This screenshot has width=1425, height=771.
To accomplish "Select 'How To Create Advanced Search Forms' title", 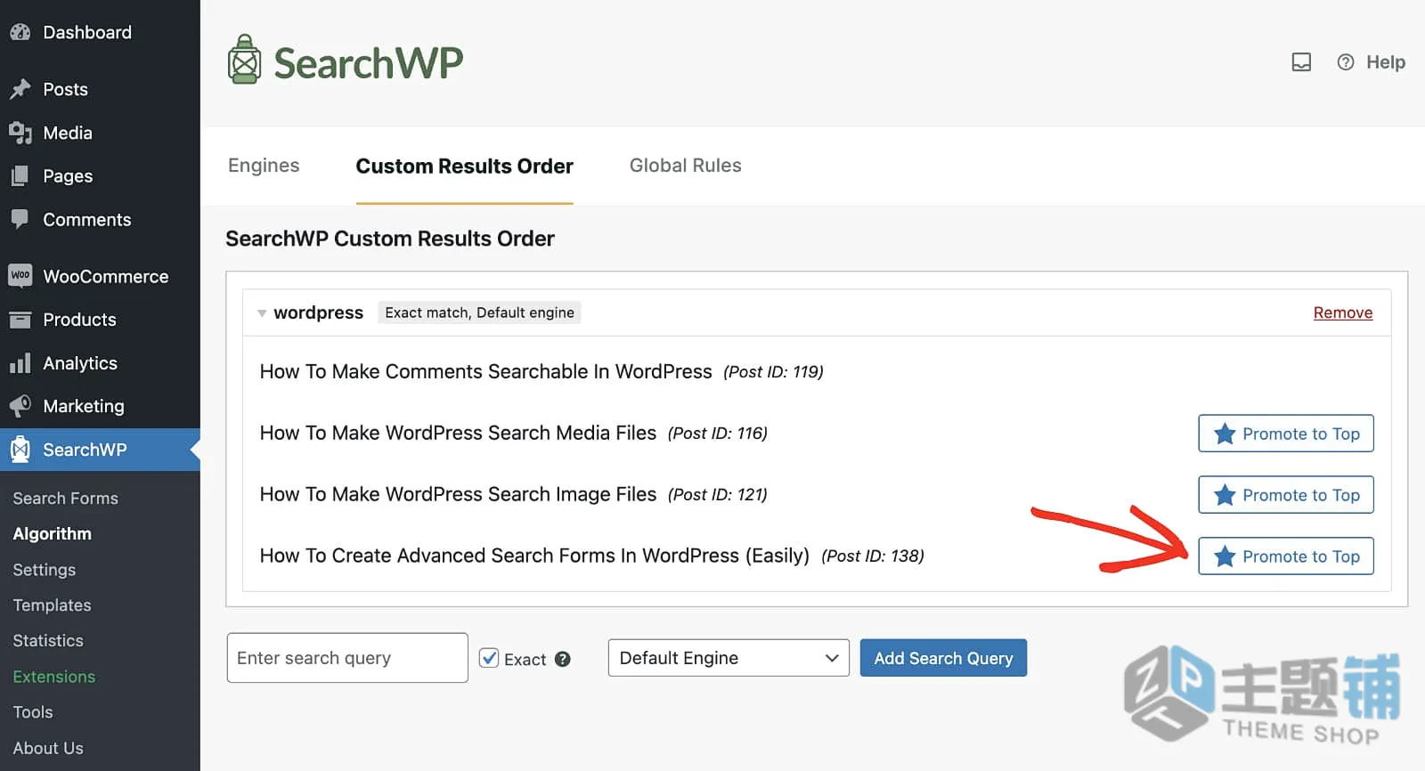I will 534,556.
